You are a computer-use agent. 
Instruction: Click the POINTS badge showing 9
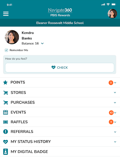(x=111, y=83)
